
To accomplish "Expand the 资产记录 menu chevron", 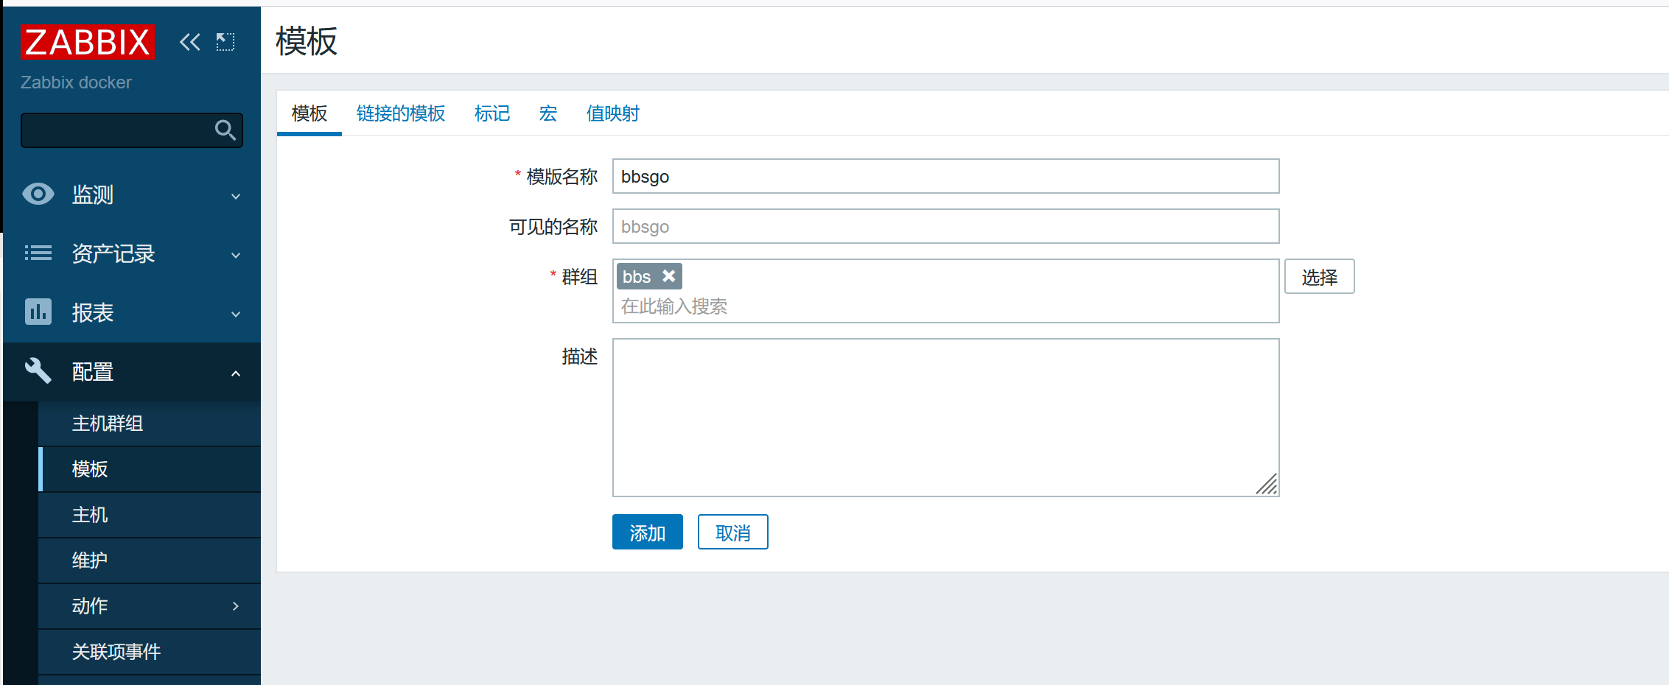I will pyautogui.click(x=236, y=255).
